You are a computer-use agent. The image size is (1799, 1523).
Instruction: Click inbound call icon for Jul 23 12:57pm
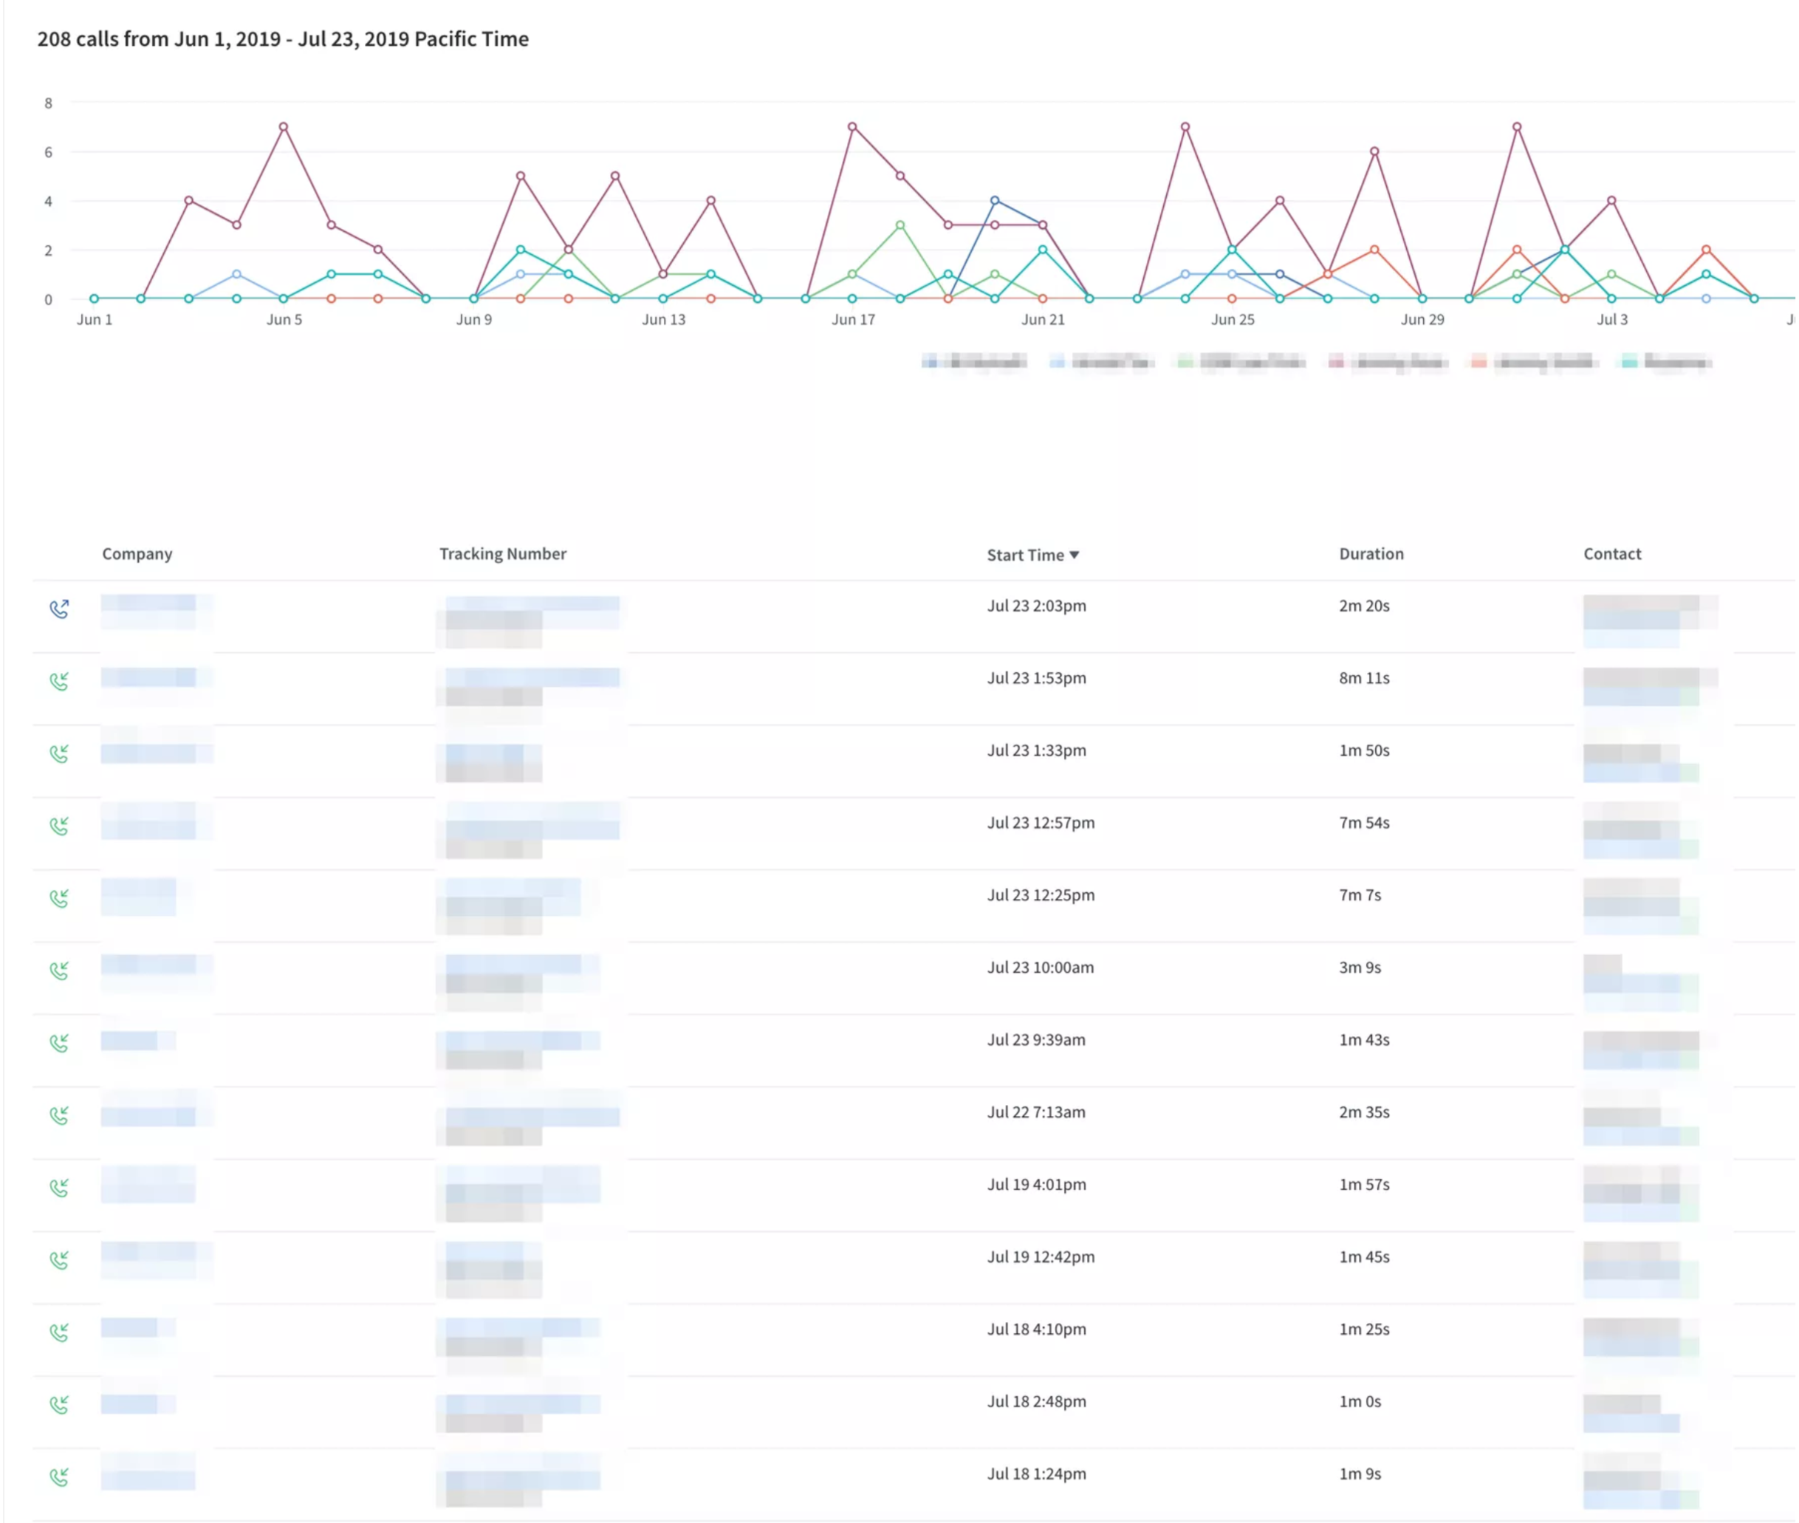pyautogui.click(x=58, y=827)
